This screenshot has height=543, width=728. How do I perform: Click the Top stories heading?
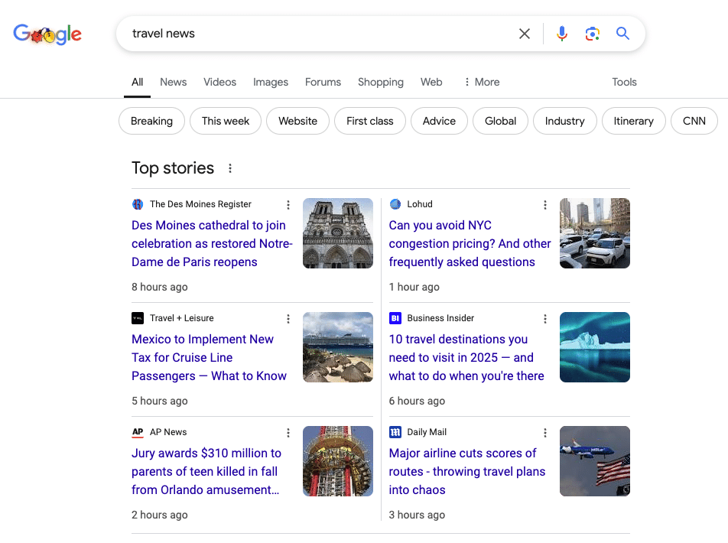(x=173, y=168)
